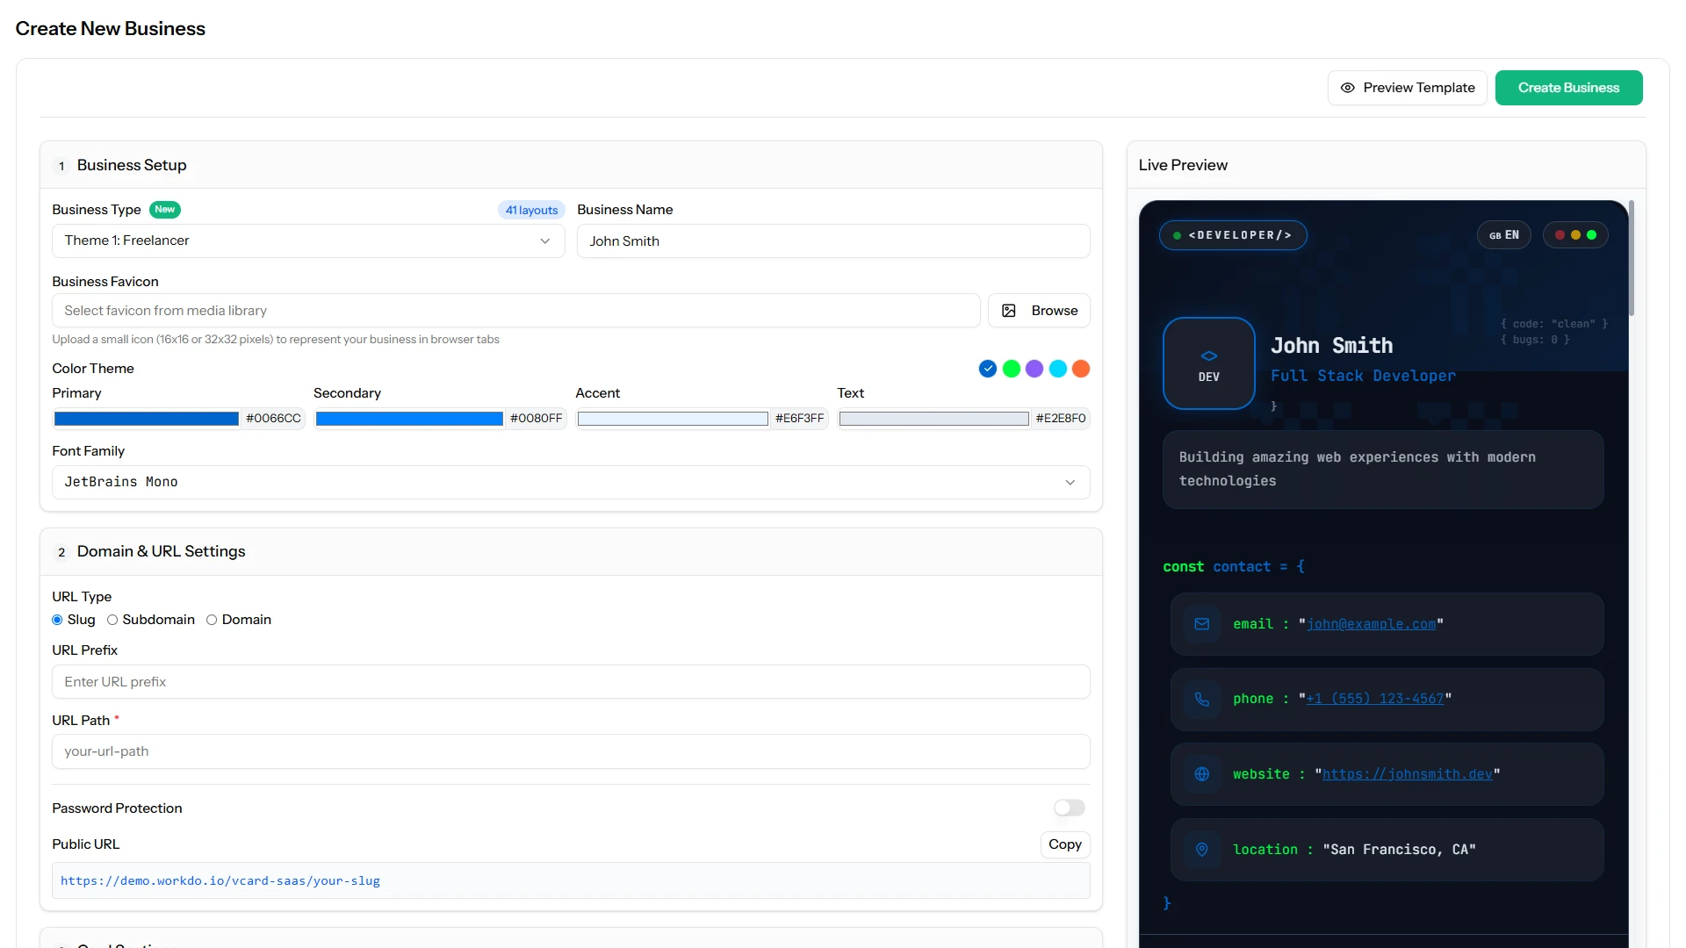
Task: Click the Live Preview scrollbar
Action: (1632, 259)
